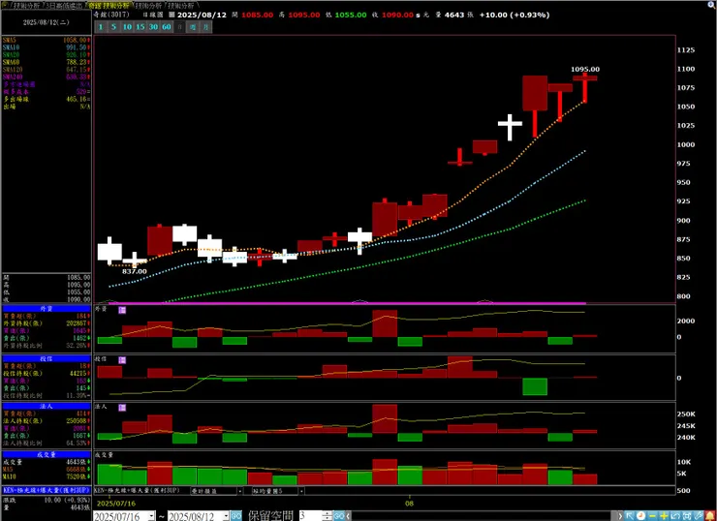The height and width of the screenshot is (521, 717).
Task: Select the 30-minute chart interval
Action: tap(154, 27)
